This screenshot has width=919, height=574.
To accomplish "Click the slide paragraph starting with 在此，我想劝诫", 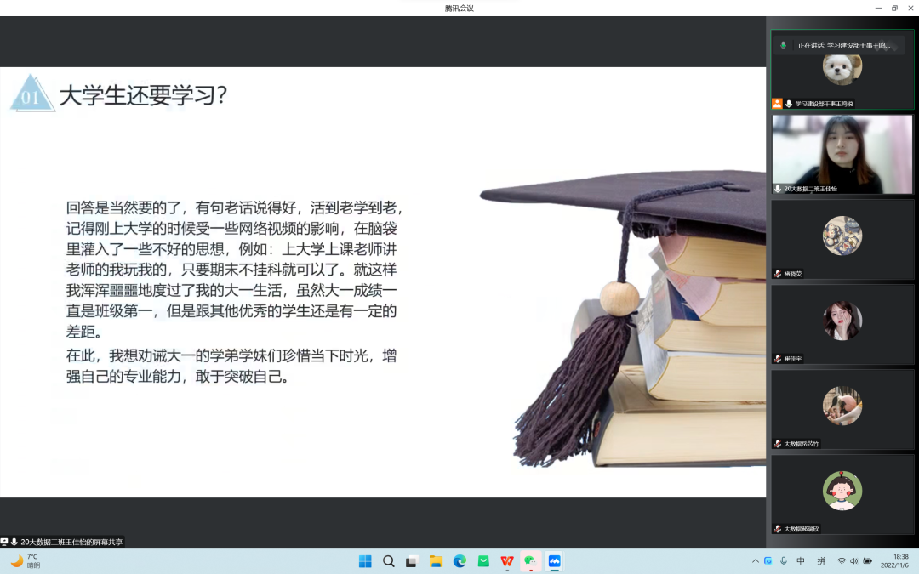I will click(x=231, y=366).
